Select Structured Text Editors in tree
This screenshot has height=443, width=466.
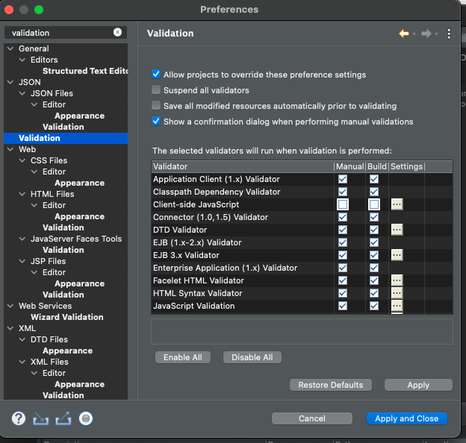point(85,71)
